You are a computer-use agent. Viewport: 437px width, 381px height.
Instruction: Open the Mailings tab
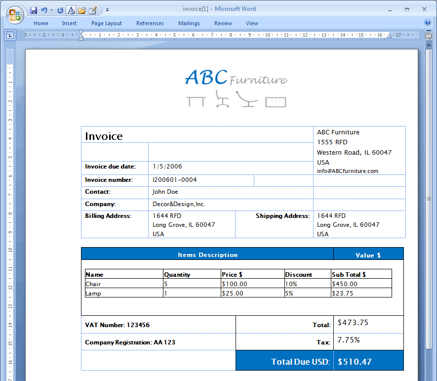189,23
